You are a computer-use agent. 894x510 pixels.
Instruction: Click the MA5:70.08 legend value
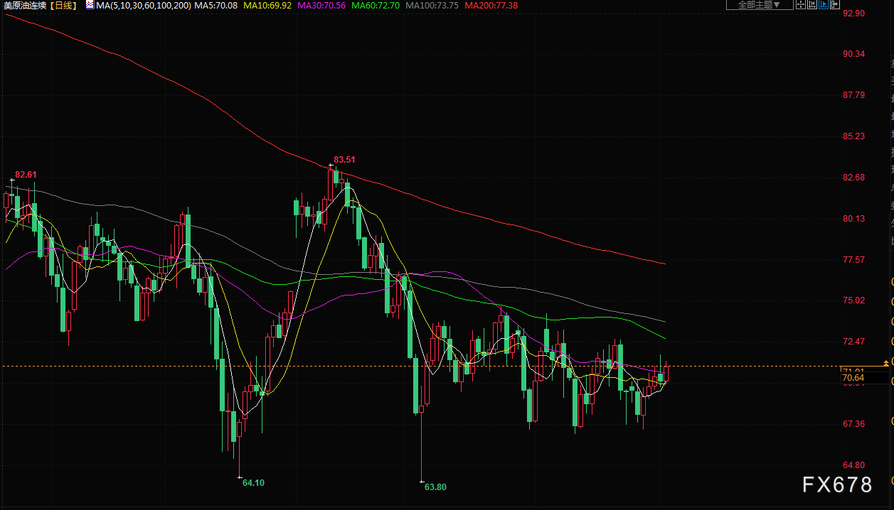pos(216,6)
